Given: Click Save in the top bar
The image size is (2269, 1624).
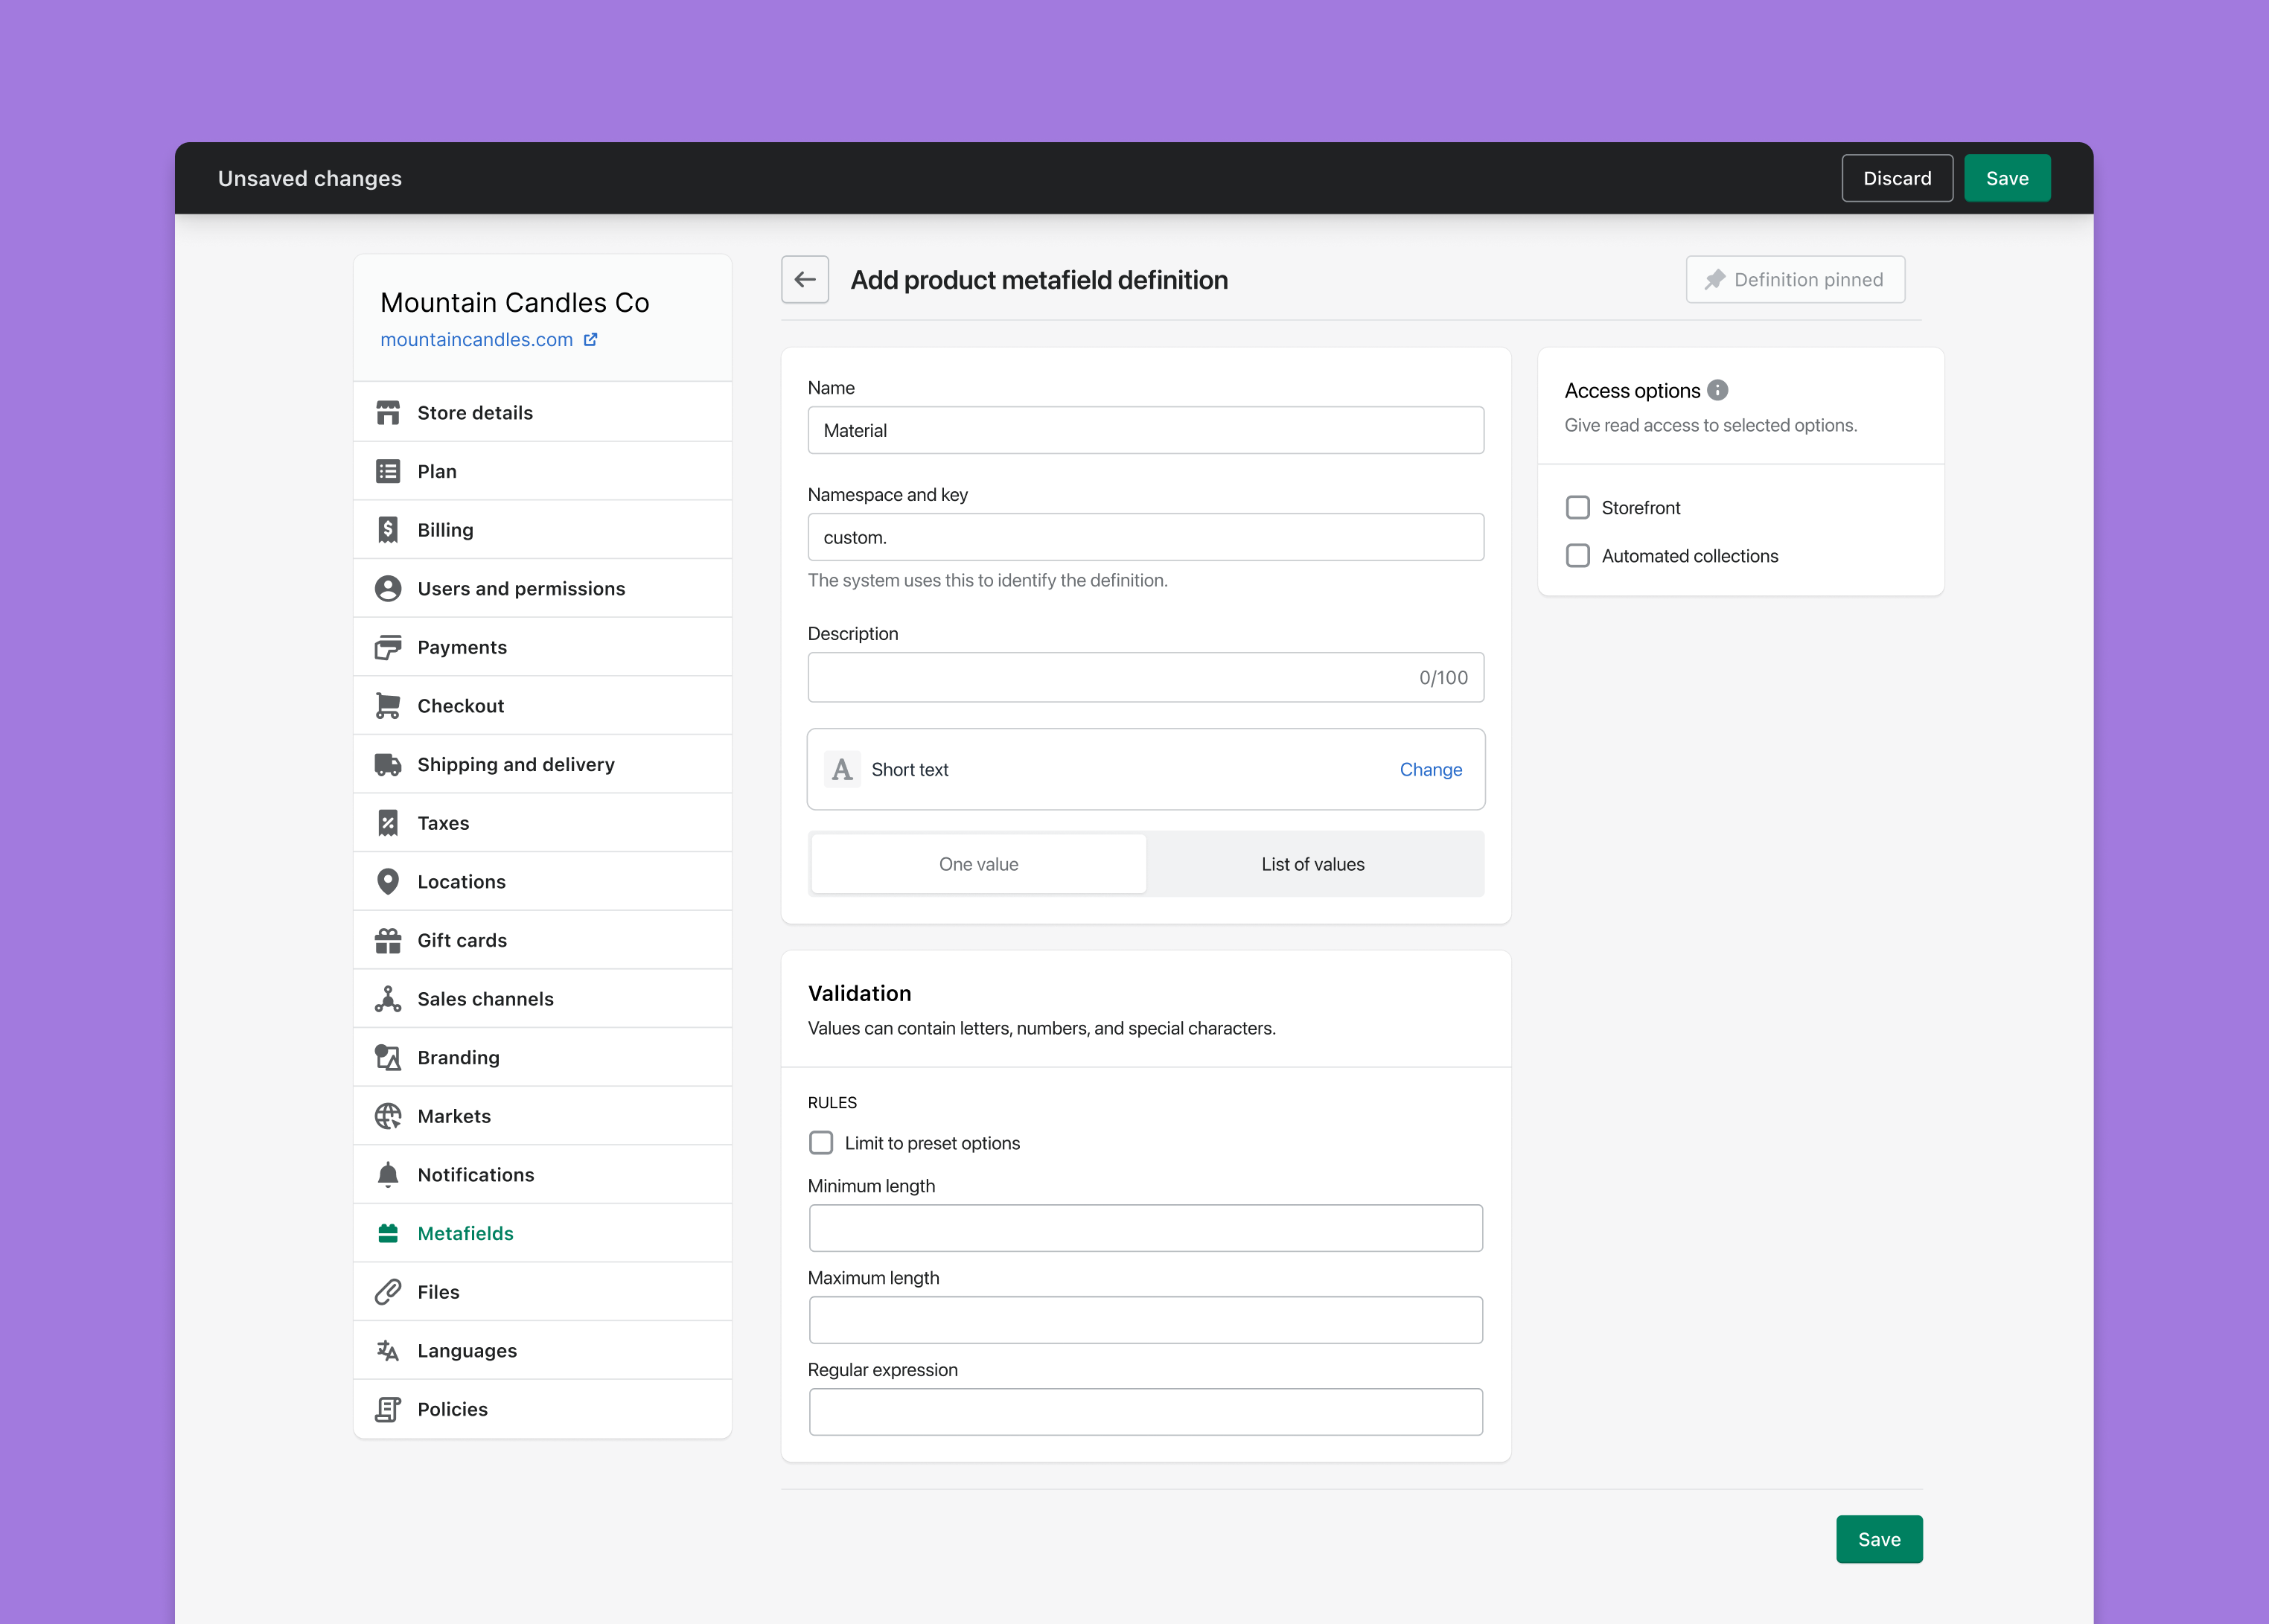Looking at the screenshot, I should [x=2007, y=178].
